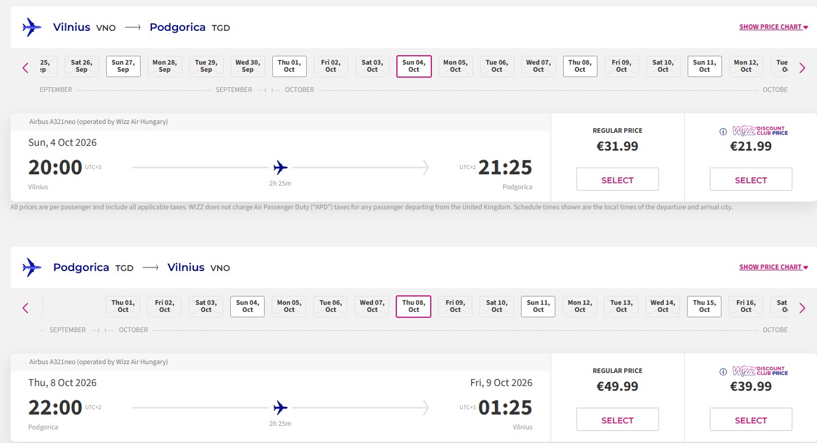817x443 pixels.
Task: Click the airplane icon beside Podgorica to Vilnius heading
Action: pos(32,267)
